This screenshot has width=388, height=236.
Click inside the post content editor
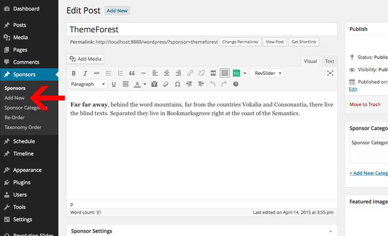pyautogui.click(x=202, y=146)
